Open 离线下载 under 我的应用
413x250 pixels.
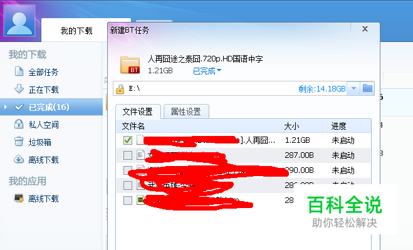43,199
